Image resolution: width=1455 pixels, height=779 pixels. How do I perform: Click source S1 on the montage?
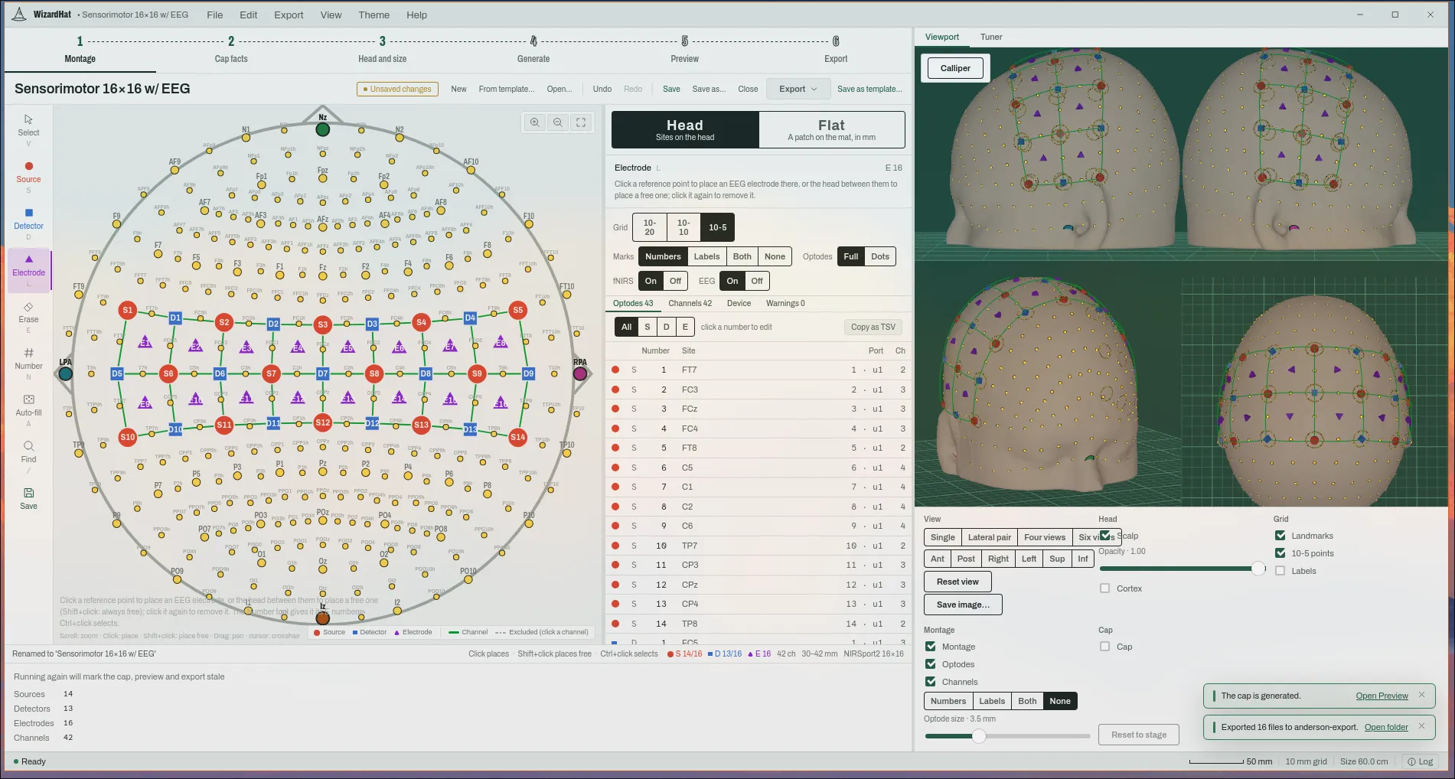pyautogui.click(x=128, y=310)
